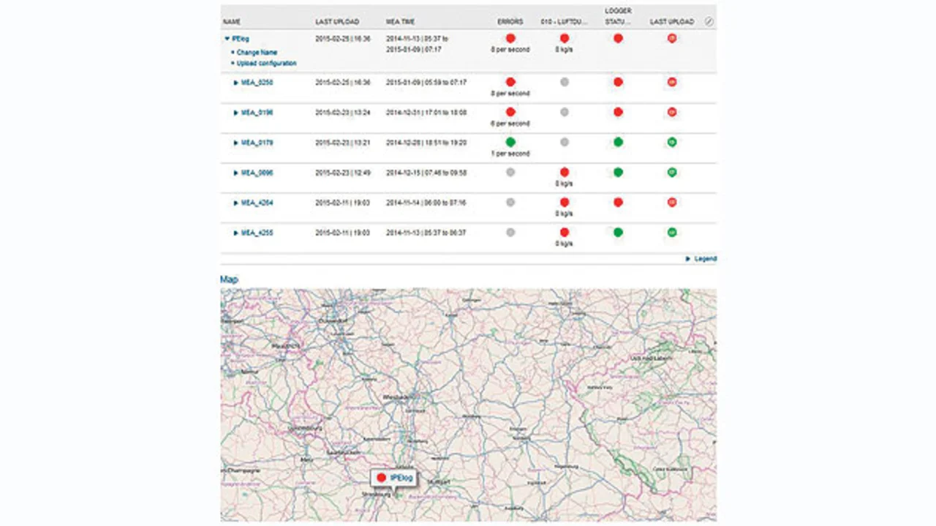
Task: Open the Upload configuration link
Action: [x=267, y=64]
